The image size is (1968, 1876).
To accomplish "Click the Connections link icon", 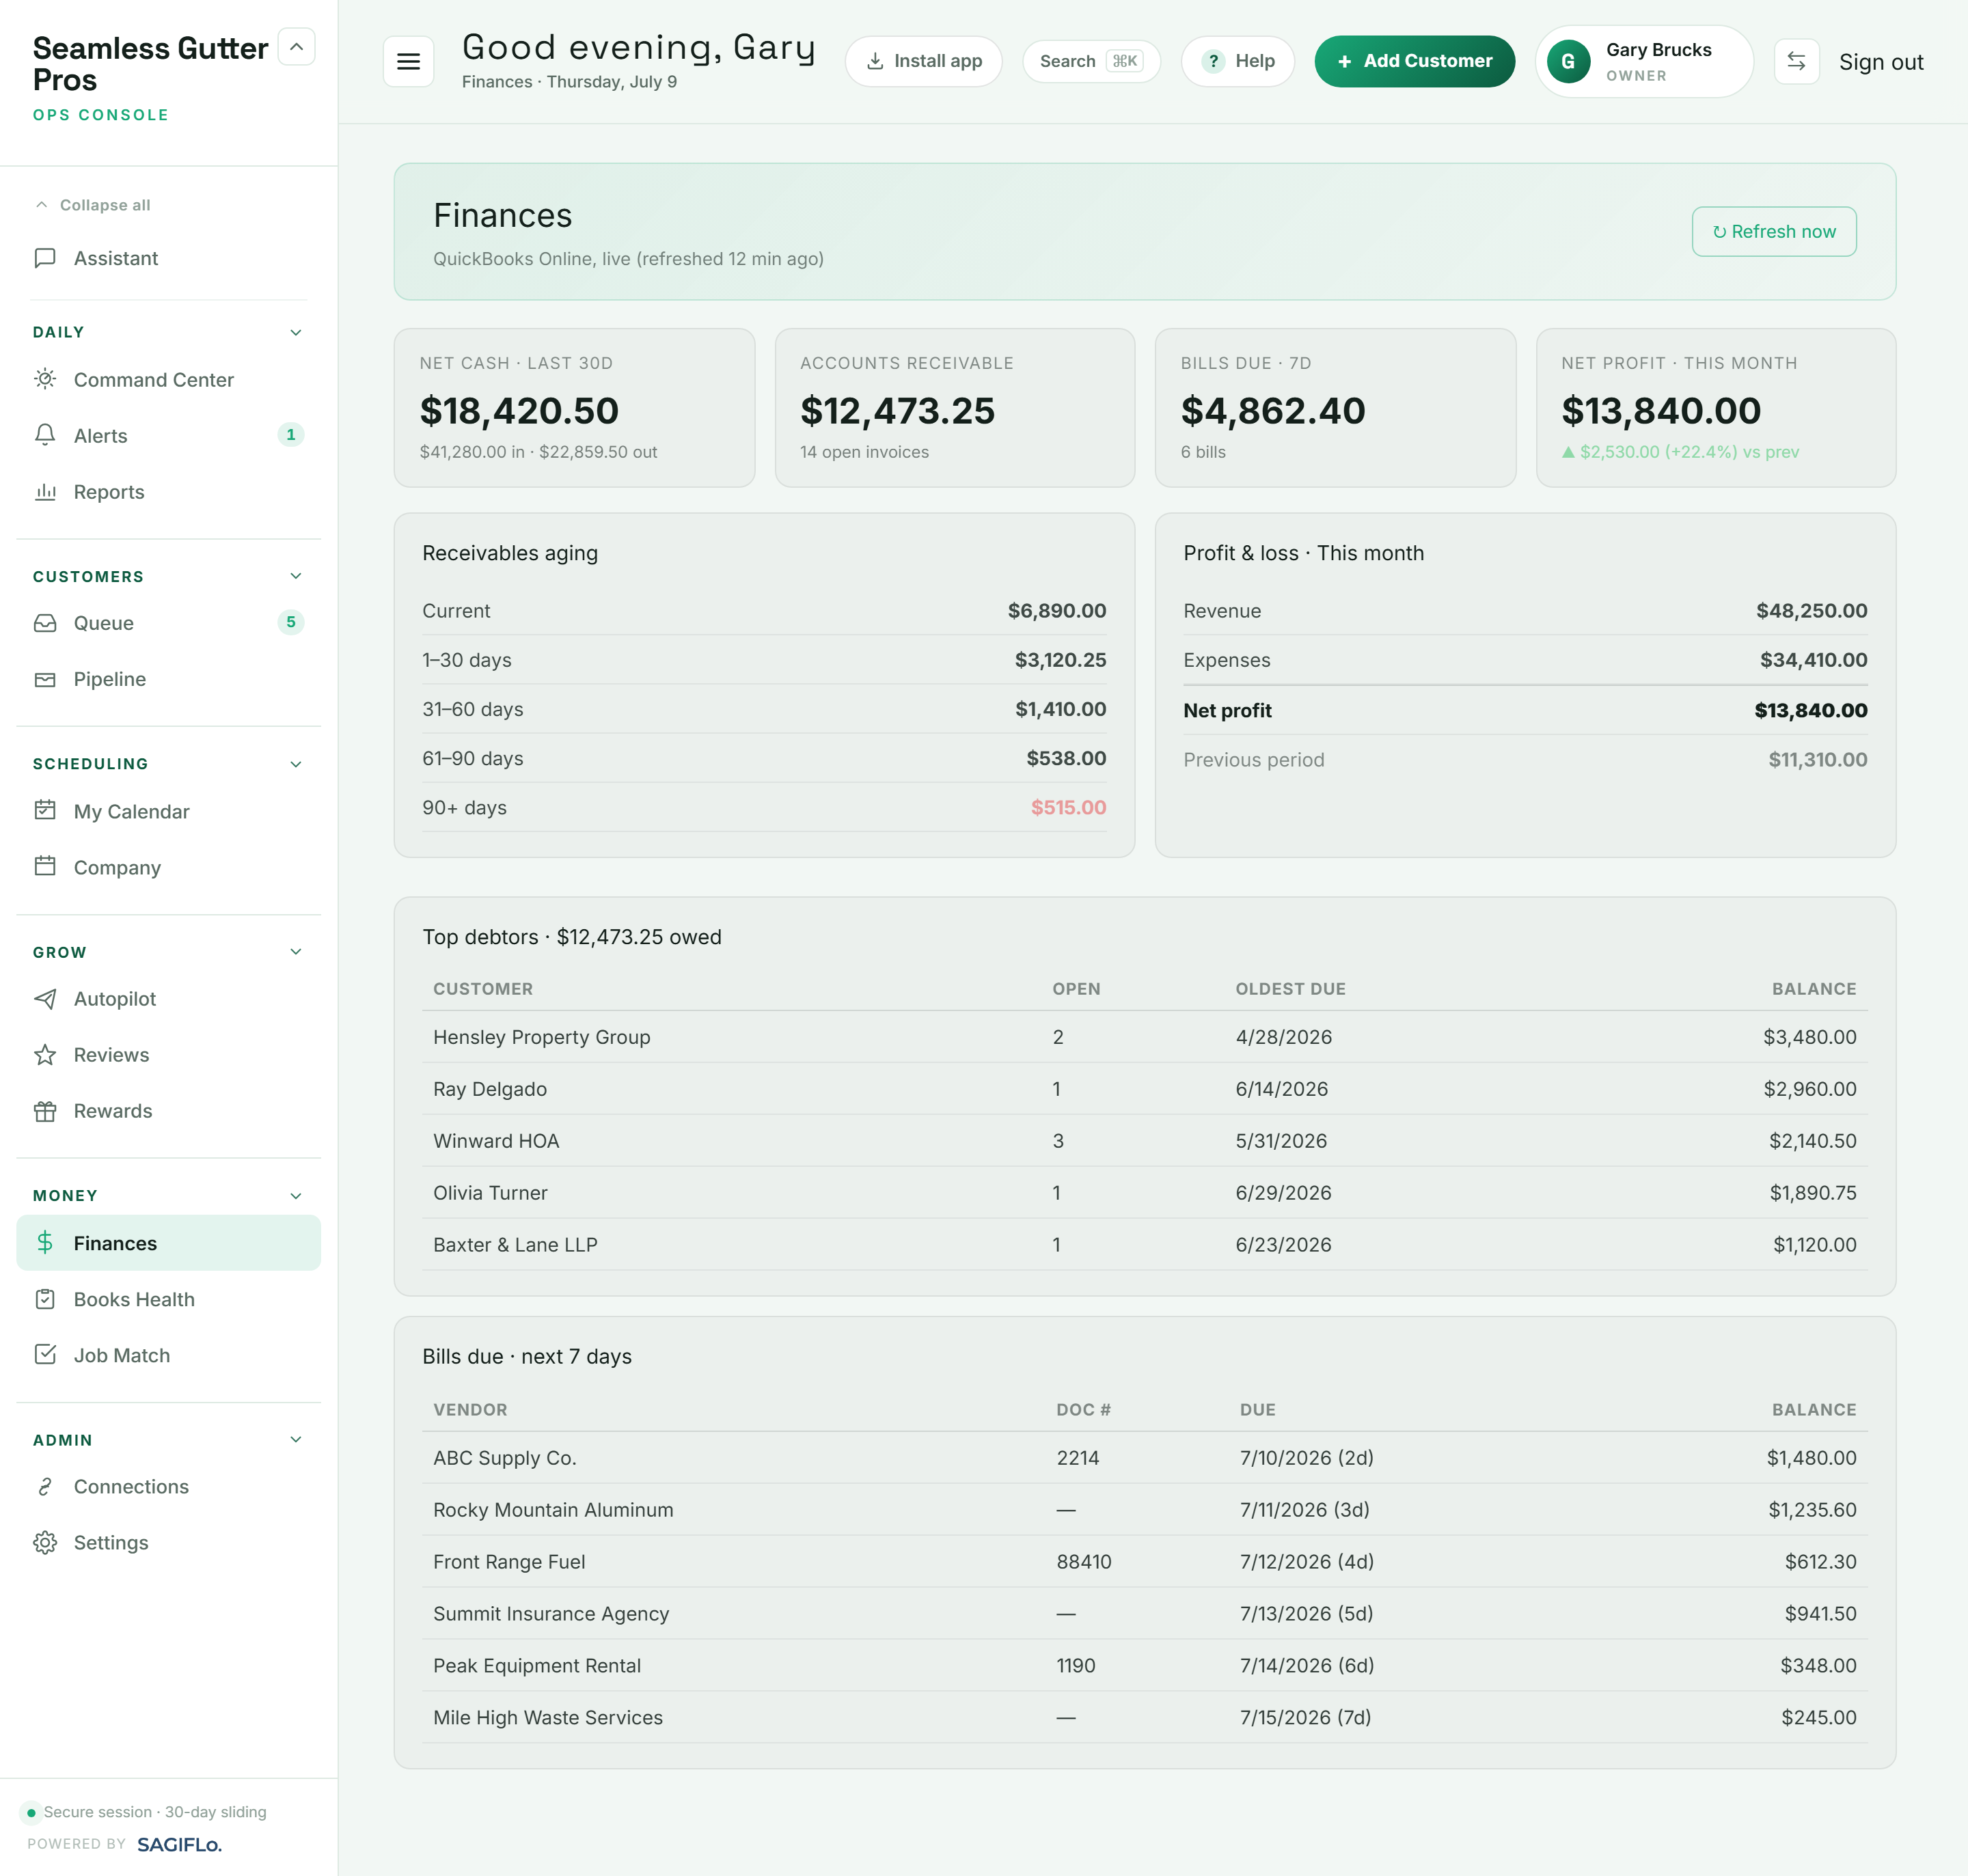I will click(x=45, y=1486).
